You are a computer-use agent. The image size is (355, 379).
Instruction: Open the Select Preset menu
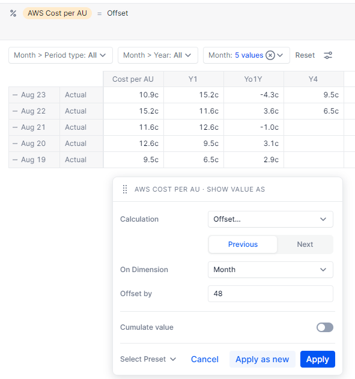click(x=148, y=359)
